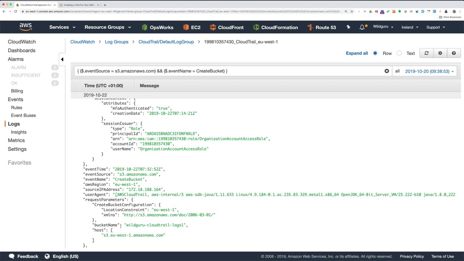Open the Ireland region dropdown

(410, 27)
